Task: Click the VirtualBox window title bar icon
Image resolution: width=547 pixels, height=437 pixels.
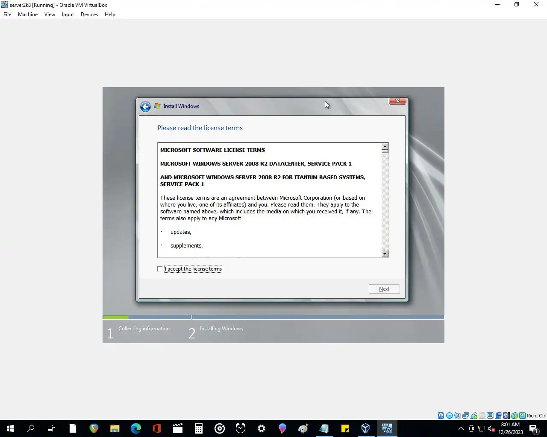Action: coord(4,5)
